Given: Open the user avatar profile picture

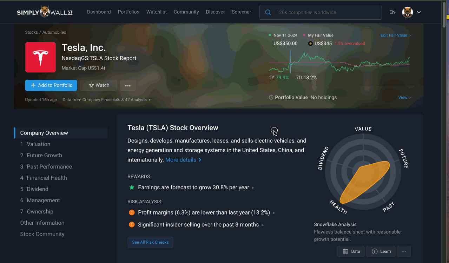Looking at the screenshot, I should (x=407, y=12).
